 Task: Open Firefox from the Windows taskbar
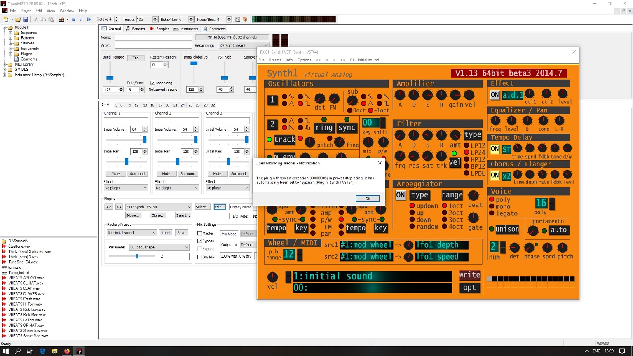coord(67,351)
